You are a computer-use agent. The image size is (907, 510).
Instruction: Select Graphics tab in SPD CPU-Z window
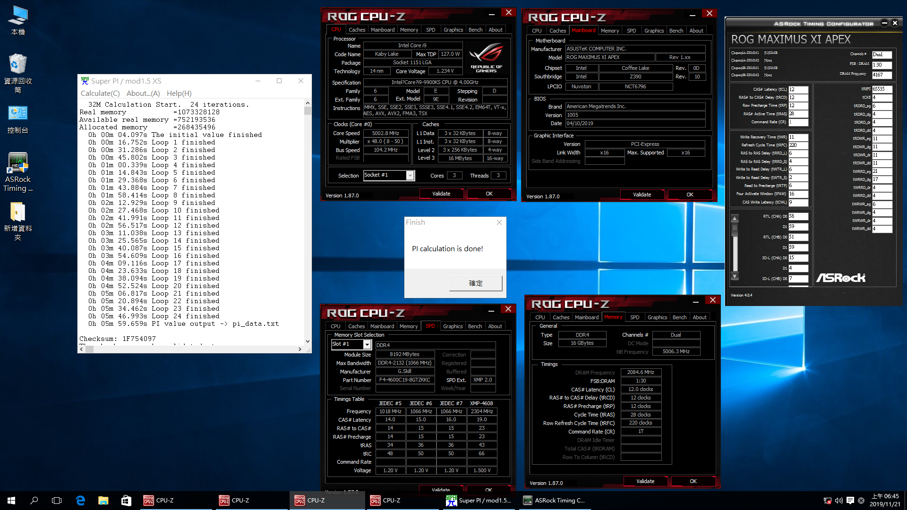tap(453, 326)
